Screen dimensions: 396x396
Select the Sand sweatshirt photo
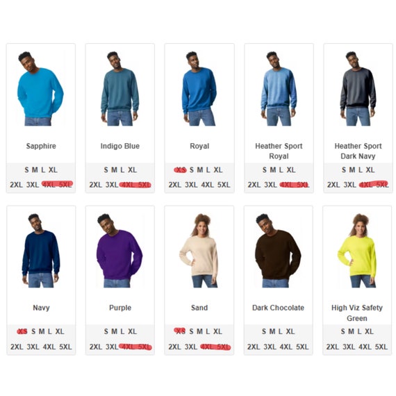199,251
